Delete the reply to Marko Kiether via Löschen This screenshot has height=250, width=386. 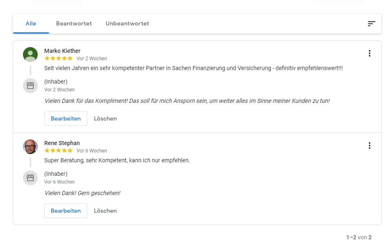coord(105,118)
